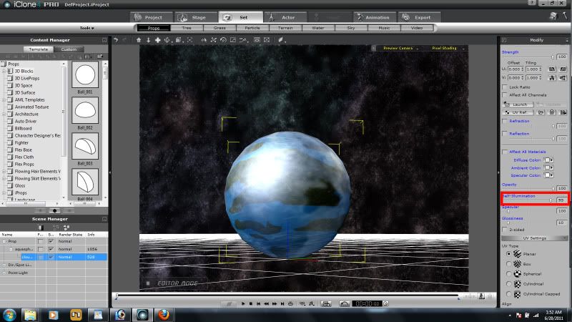
Task: Enable the Reflection checkbox
Action: pyautogui.click(x=505, y=134)
